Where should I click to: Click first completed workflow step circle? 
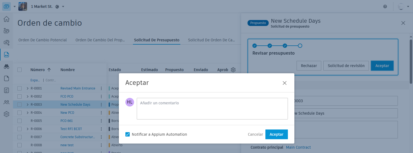(255, 46)
